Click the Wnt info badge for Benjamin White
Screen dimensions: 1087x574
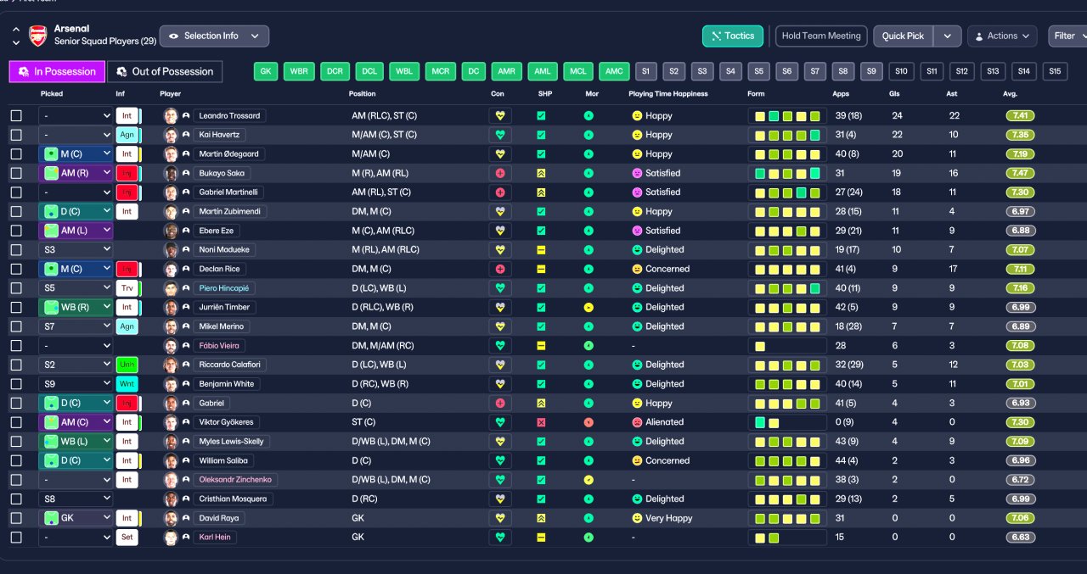127,384
